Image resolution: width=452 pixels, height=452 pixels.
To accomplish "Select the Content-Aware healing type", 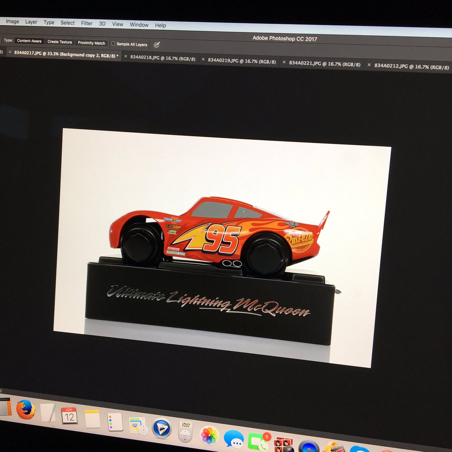I will [29, 41].
